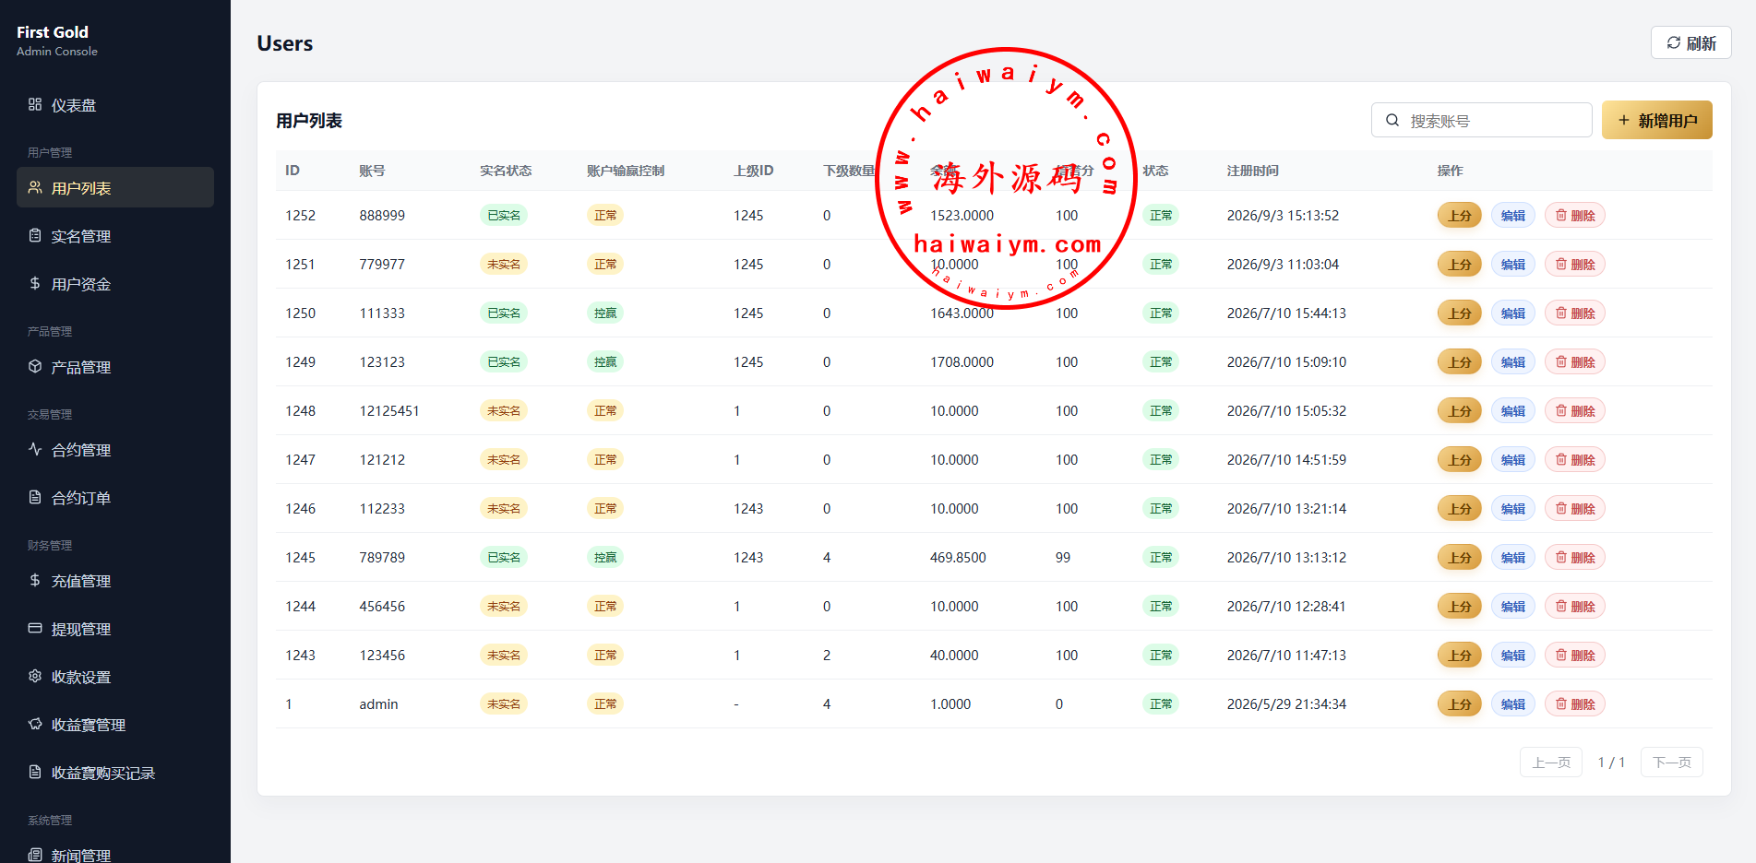Open 充值管理 in the sidebar
The image size is (1756, 863).
coord(115,581)
